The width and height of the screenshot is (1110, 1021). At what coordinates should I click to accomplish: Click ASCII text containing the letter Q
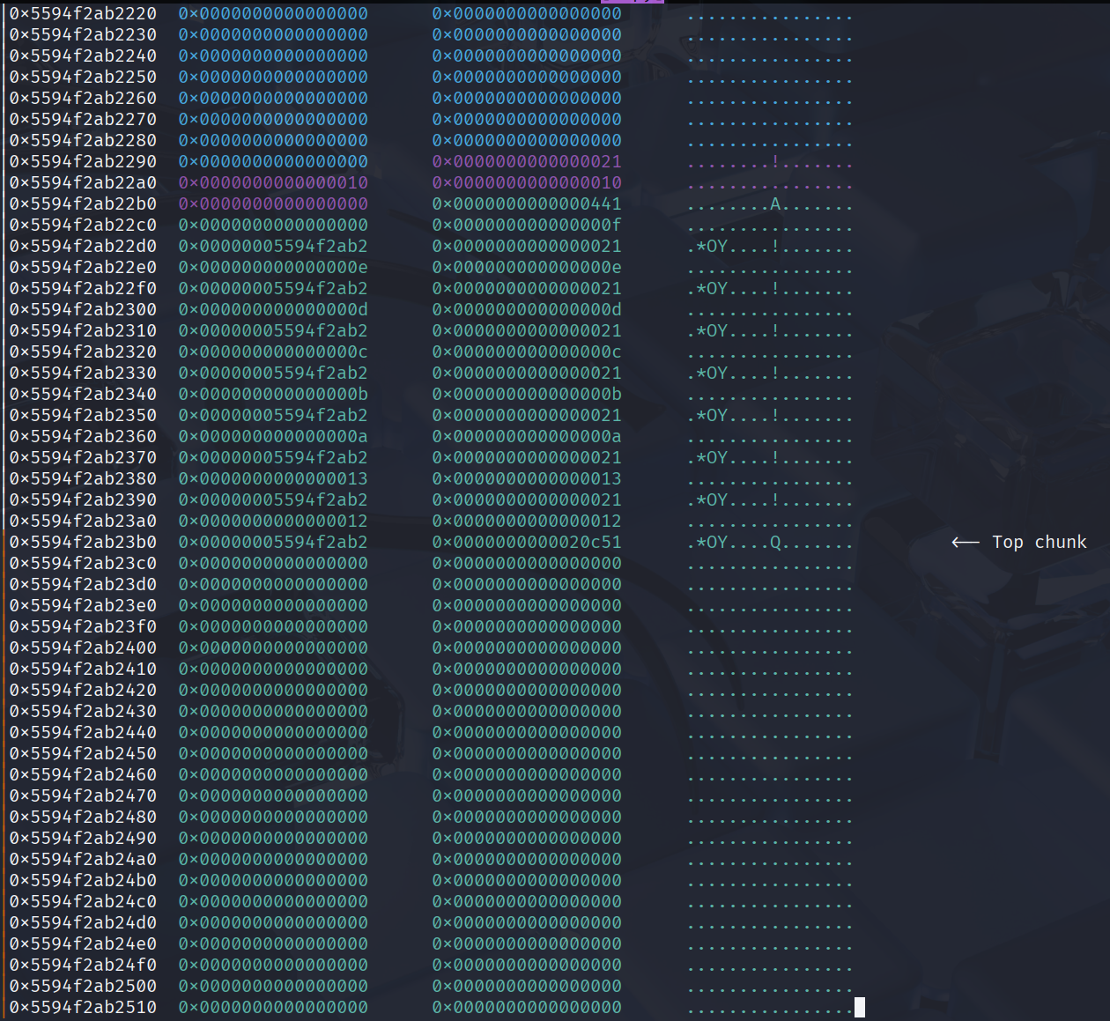pyautogui.click(x=769, y=543)
